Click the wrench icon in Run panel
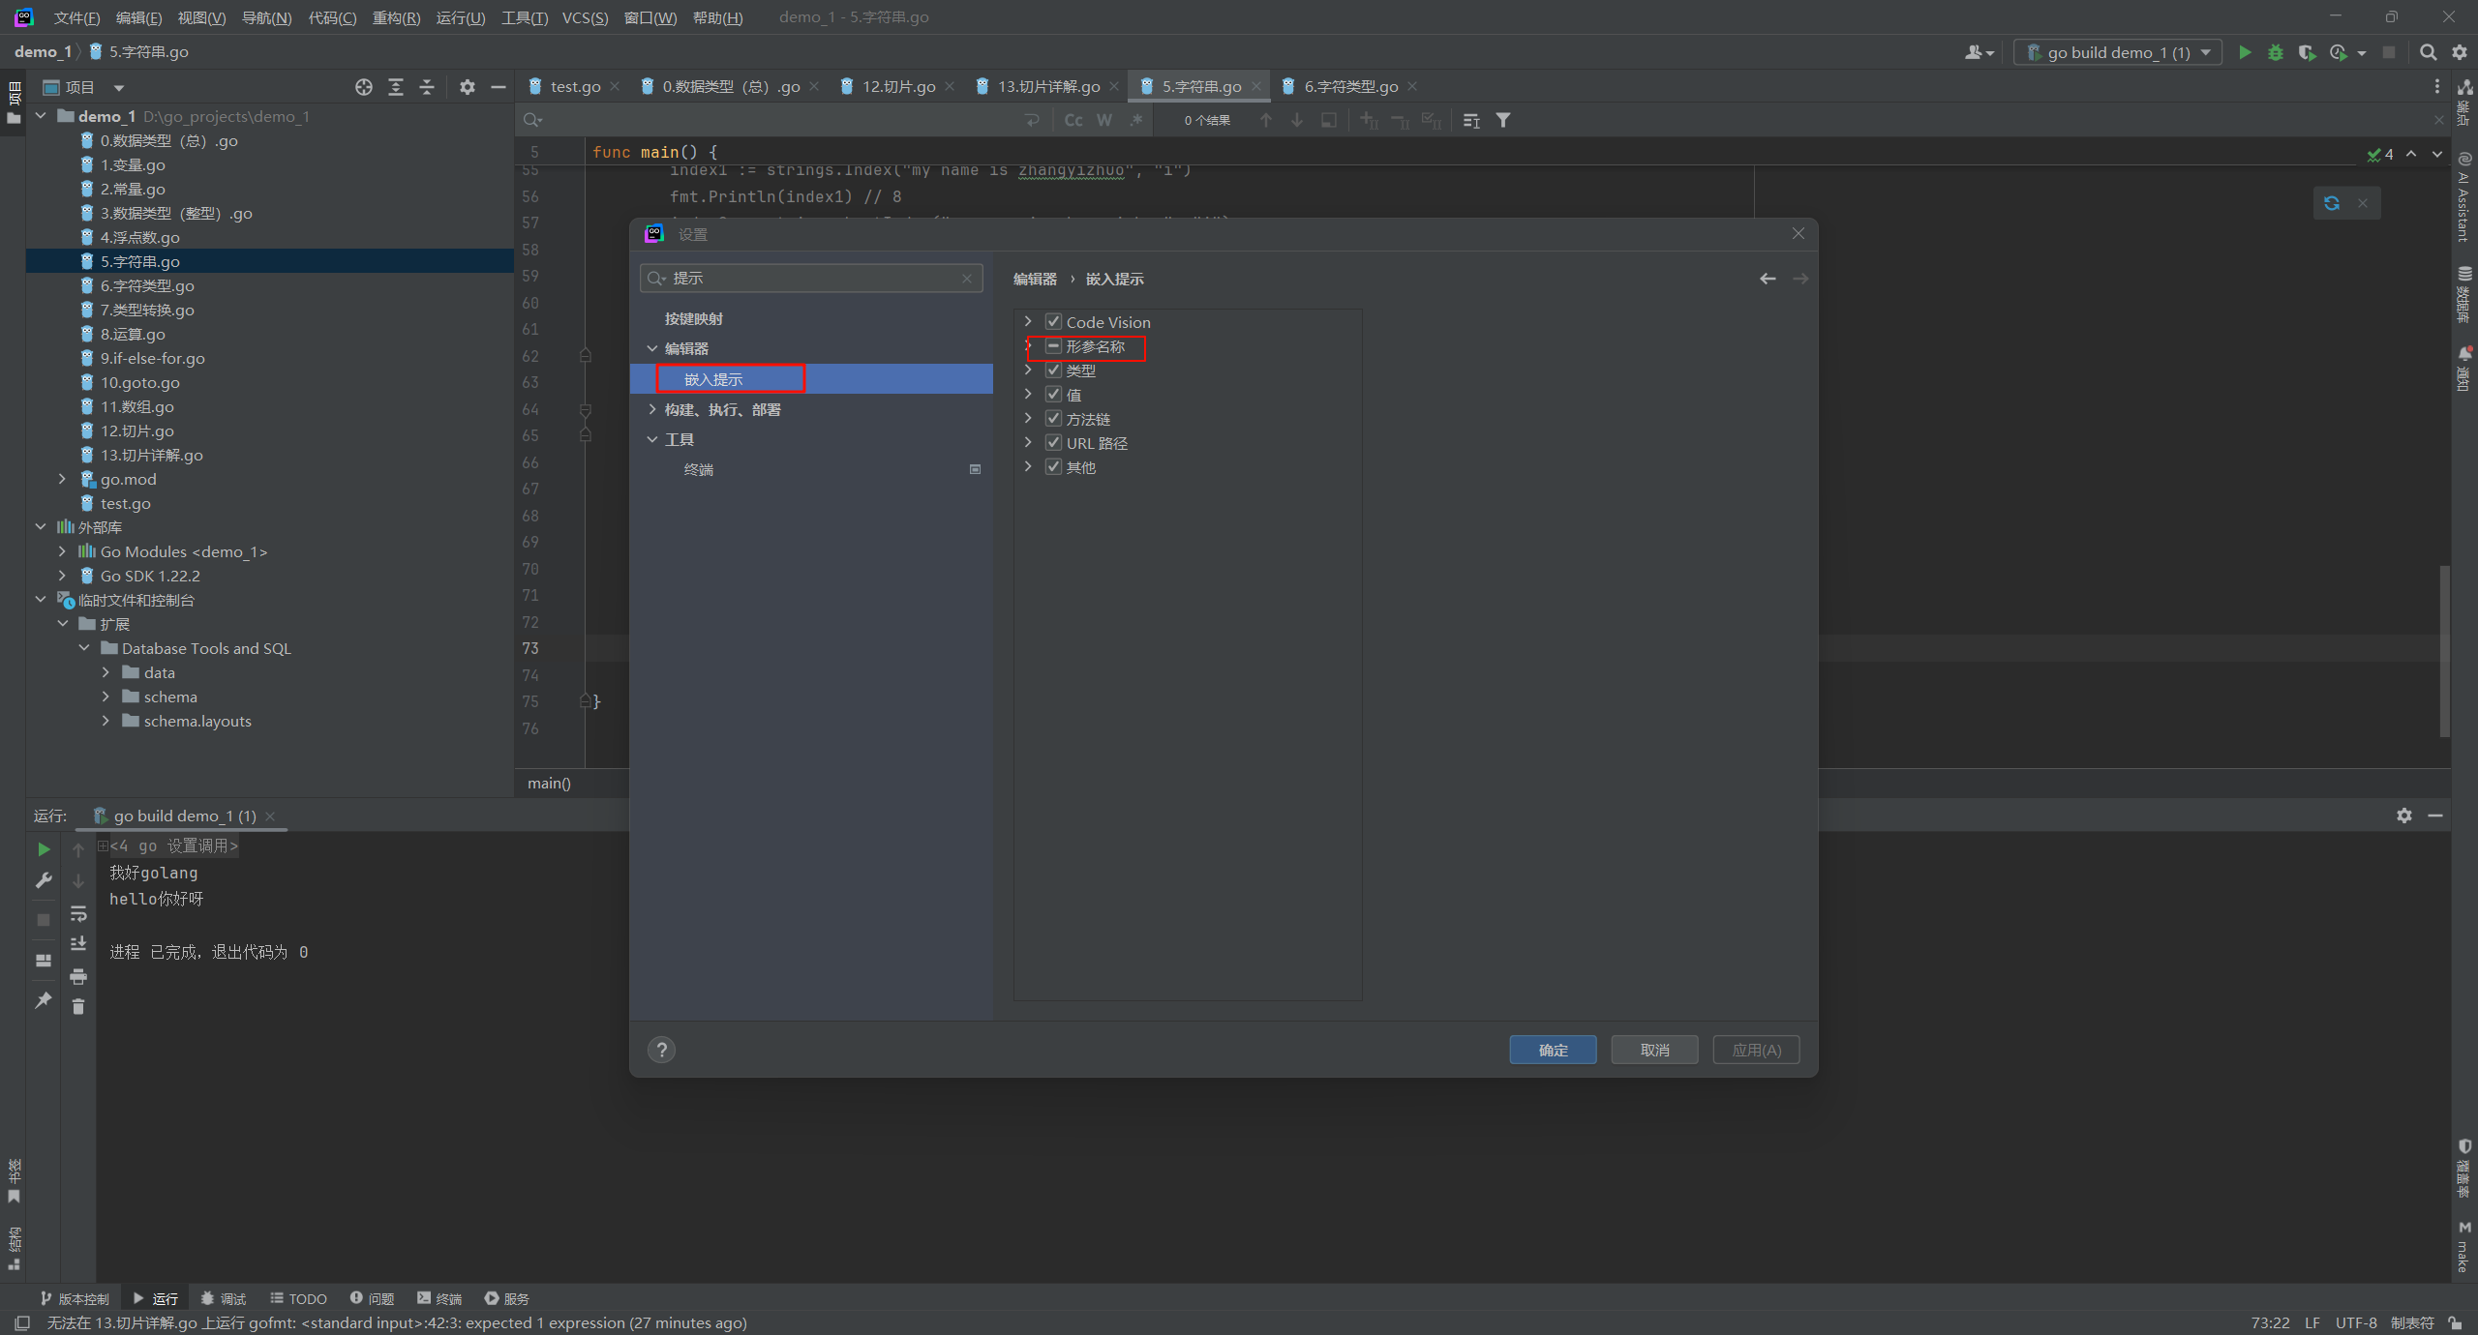 click(44, 880)
